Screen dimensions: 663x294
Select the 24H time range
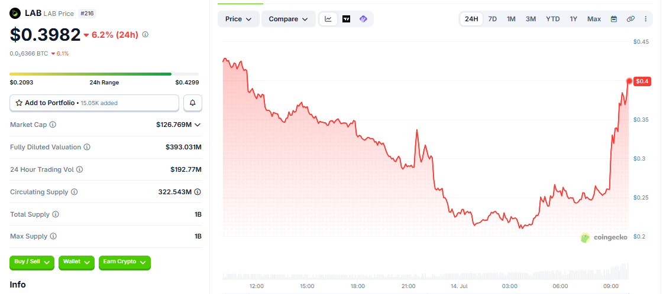471,19
